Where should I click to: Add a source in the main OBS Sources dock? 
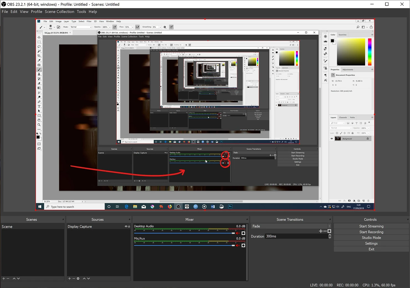(70, 278)
